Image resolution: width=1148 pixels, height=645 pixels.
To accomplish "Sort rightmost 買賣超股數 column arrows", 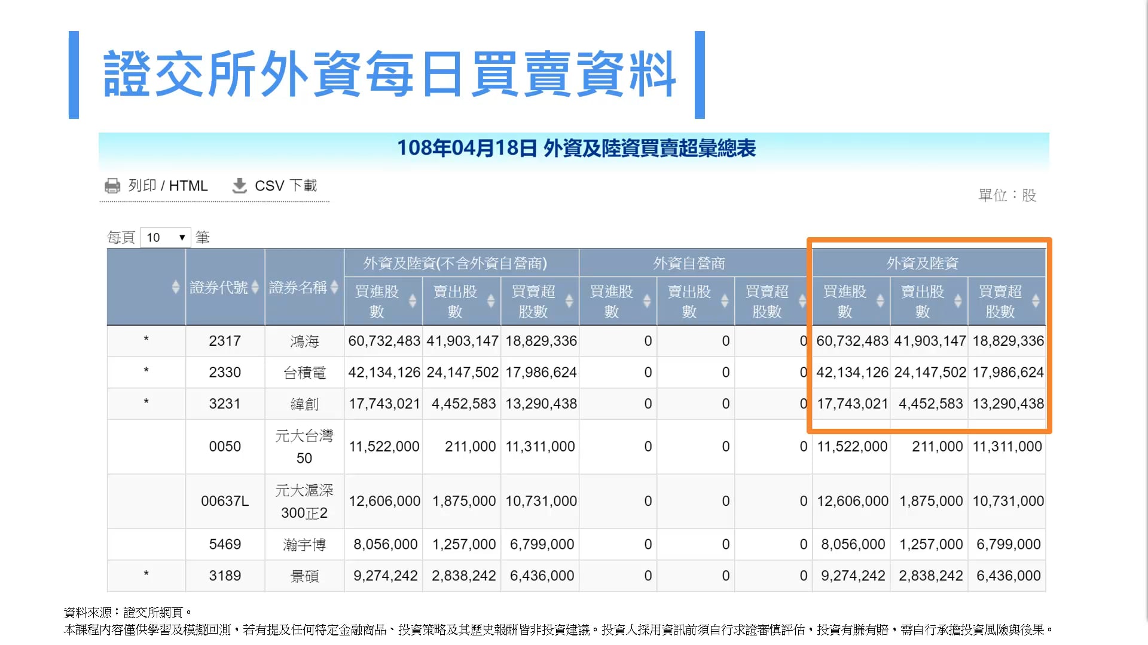I will pos(1036,301).
